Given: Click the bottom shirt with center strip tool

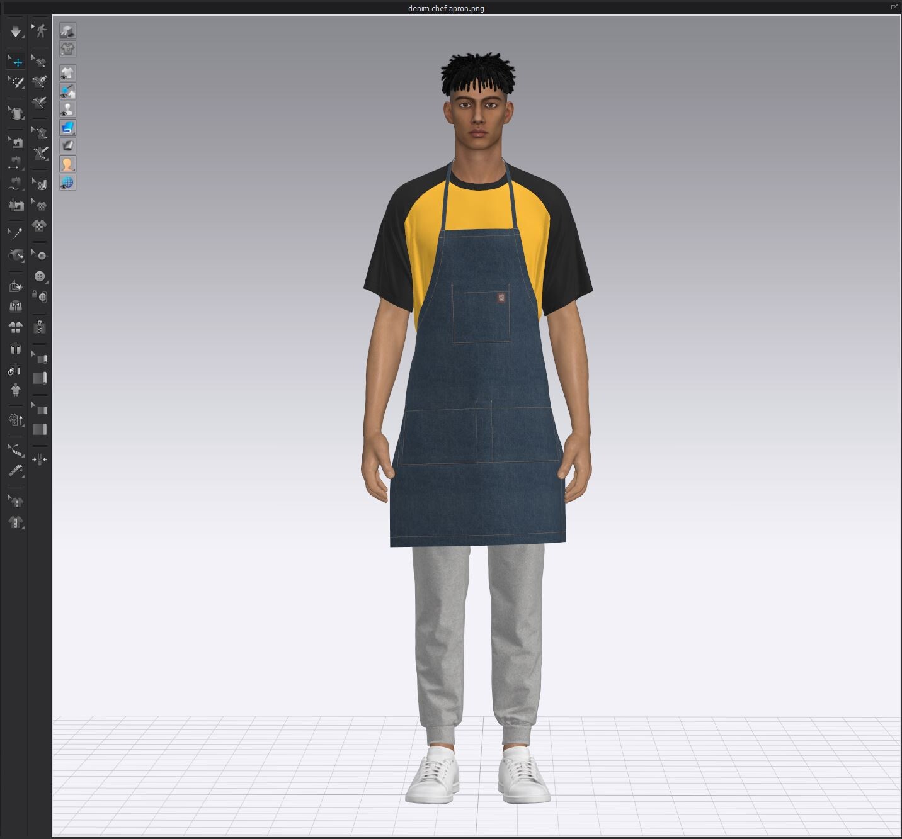Looking at the screenshot, I should 16,522.
